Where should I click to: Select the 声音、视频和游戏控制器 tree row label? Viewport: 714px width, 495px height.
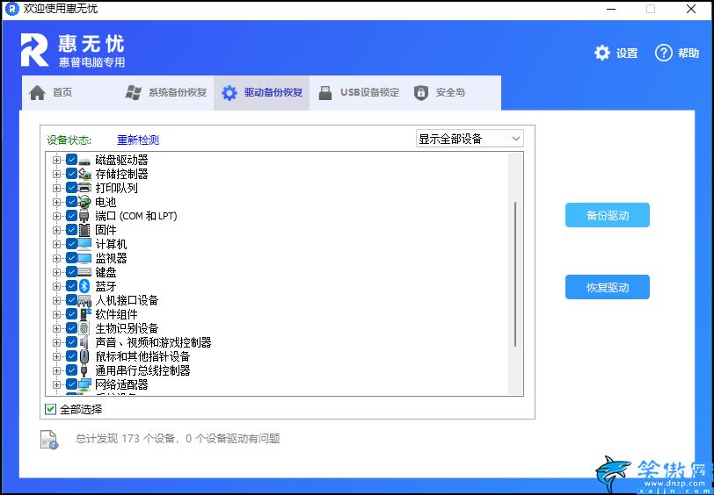click(154, 342)
